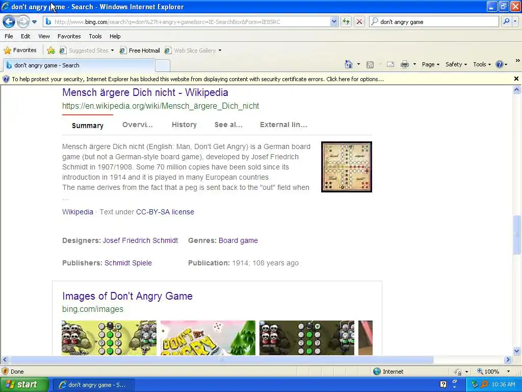
Task: Open Suggested Sites dropdown
Action: point(87,51)
